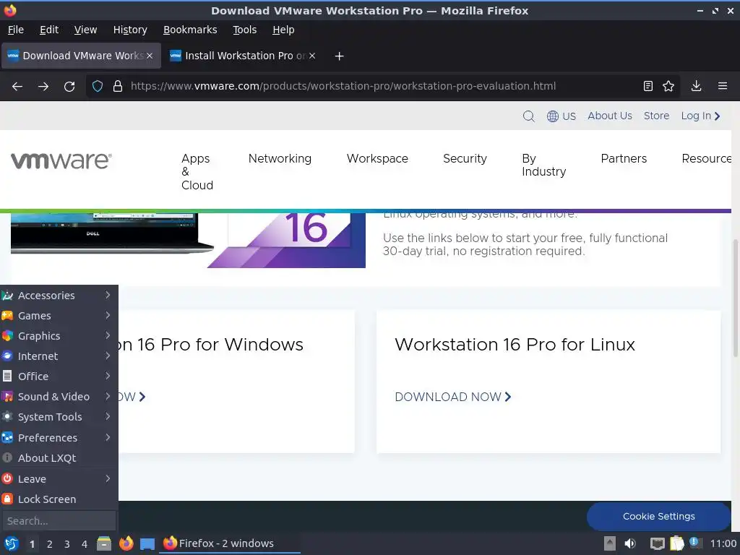
Task: Expand the Leave submenu
Action: tap(59, 479)
